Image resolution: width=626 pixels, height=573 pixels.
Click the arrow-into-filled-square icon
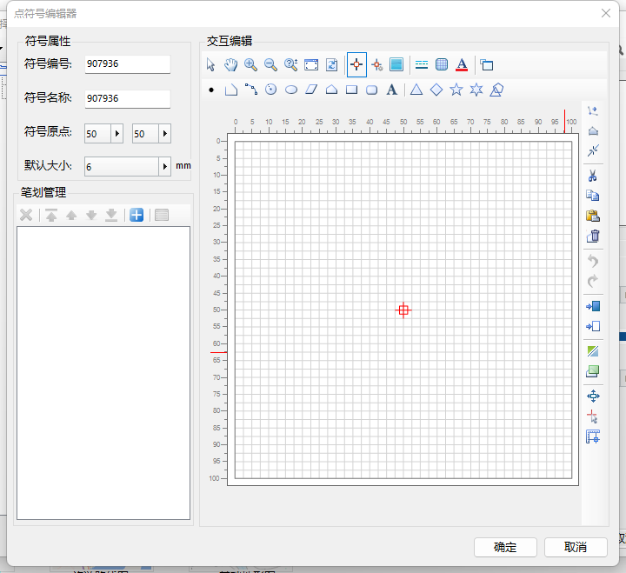point(593,306)
